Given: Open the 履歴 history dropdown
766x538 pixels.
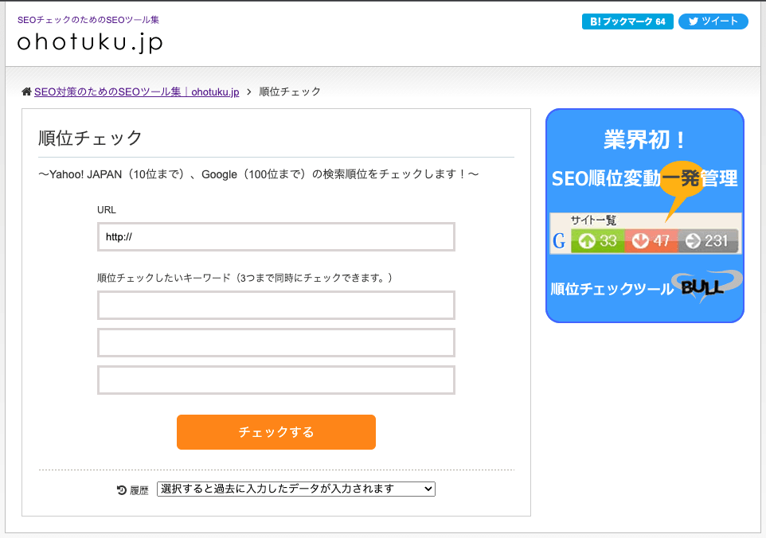Looking at the screenshot, I should (x=296, y=489).
